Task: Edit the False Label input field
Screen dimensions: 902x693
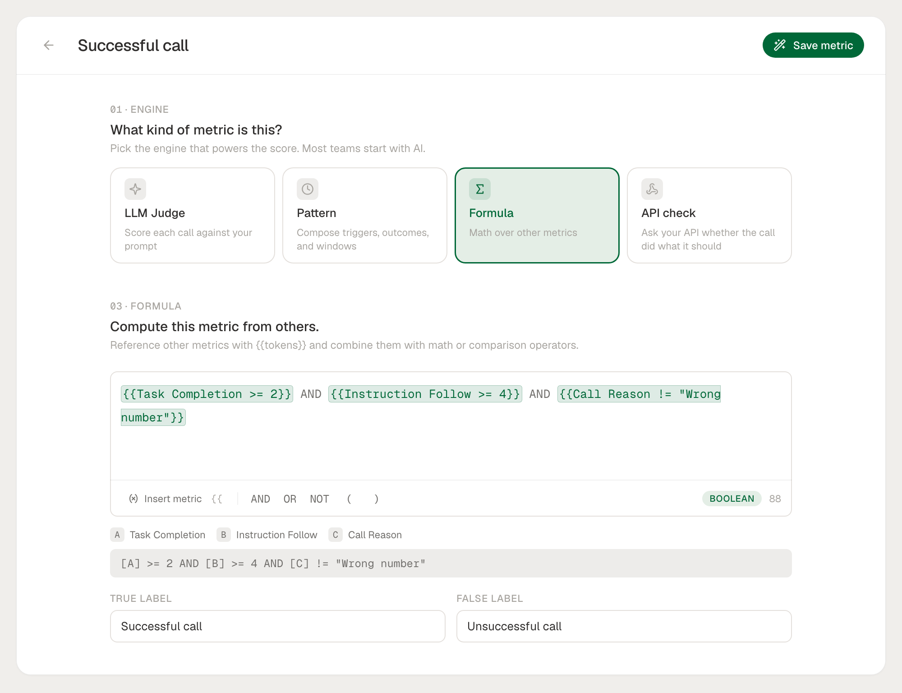Action: [x=624, y=626]
